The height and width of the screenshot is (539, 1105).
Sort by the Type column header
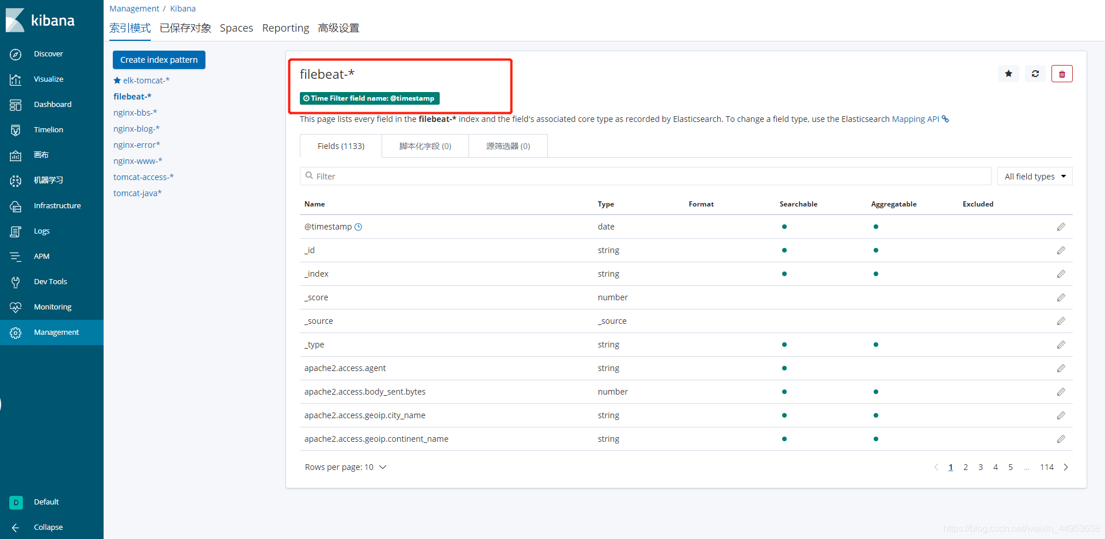[x=606, y=204]
